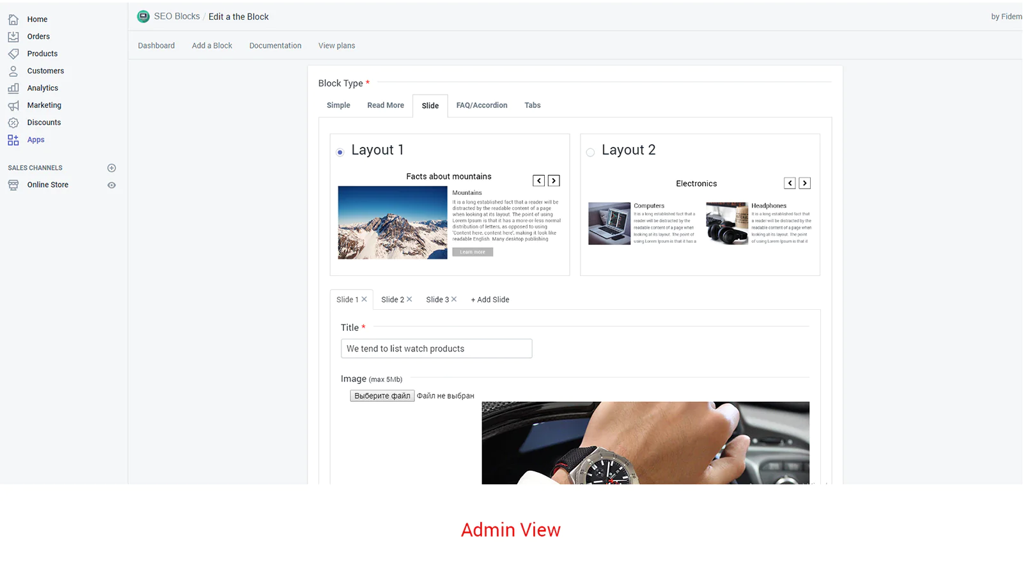Click the Discounts badge icon
This screenshot has height=575, width=1023.
point(13,123)
